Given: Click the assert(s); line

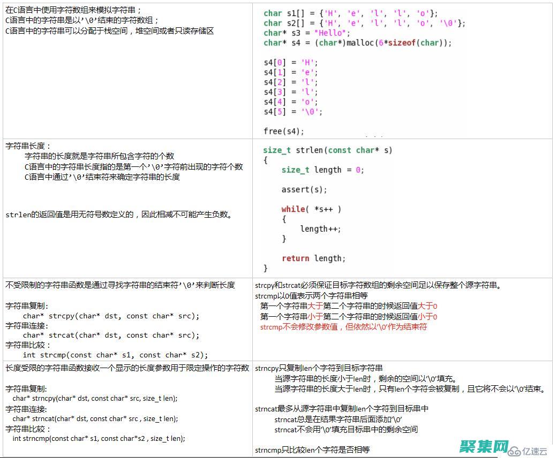Looking at the screenshot, I should [x=304, y=189].
